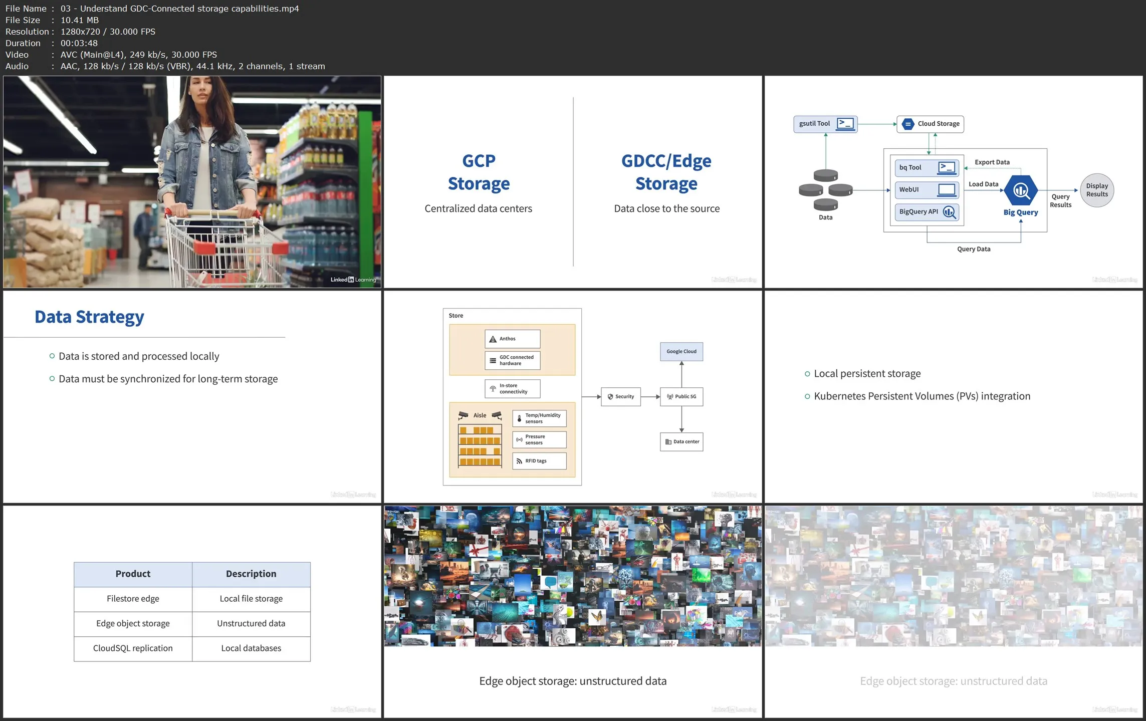1146x721 pixels.
Task: Click the Data close to the source caption
Action: 666,209
